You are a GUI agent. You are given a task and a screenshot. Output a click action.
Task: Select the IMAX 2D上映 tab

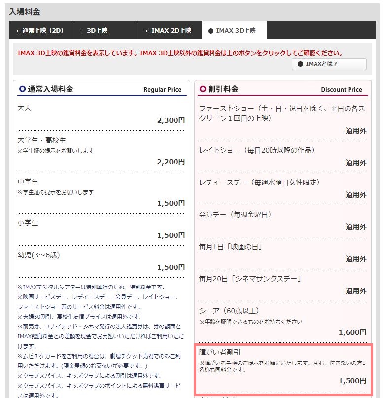click(x=171, y=31)
